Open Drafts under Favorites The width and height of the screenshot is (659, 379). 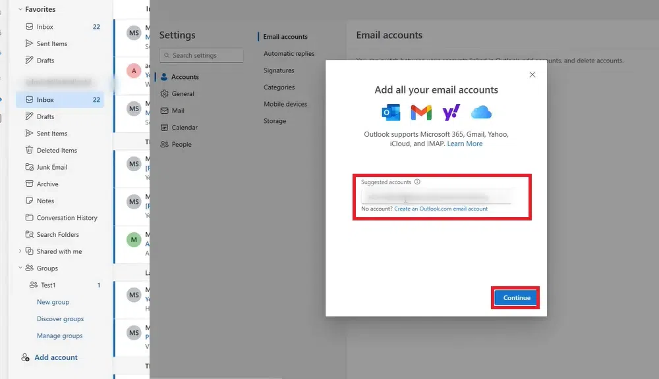[60, 60]
